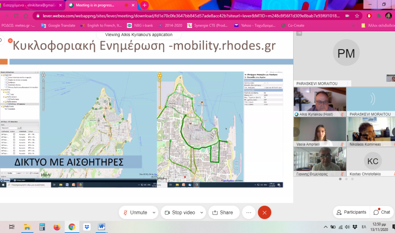
Task: Open the Participants panel
Action: pos(351,212)
